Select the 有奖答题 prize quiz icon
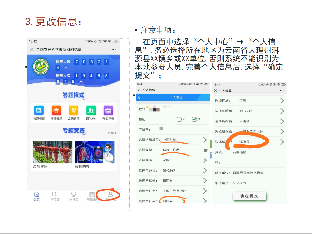The image size is (312, 234). 108,110
